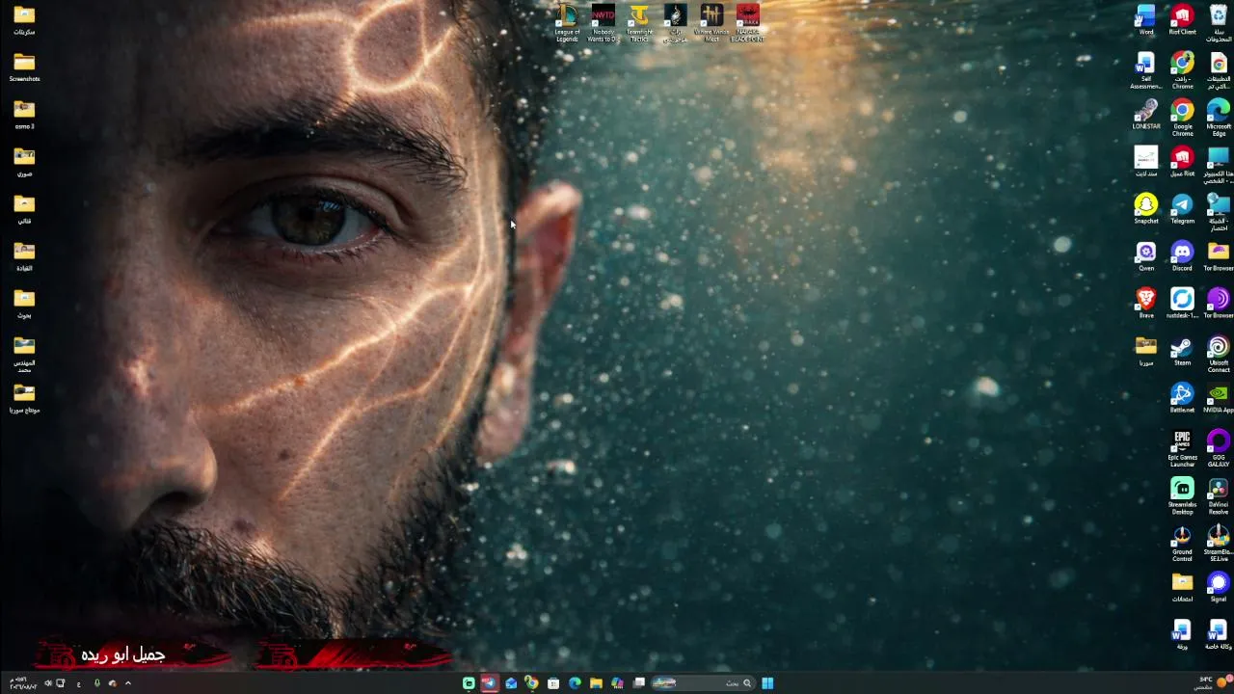This screenshot has height=694, width=1234.
Task: Open File Explorer from the taskbar
Action: [x=596, y=683]
